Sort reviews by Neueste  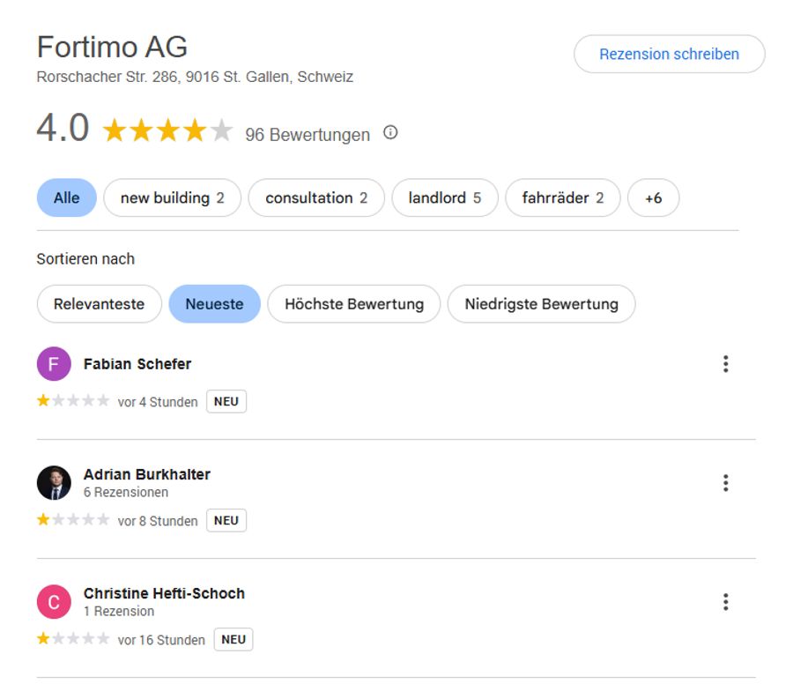click(214, 304)
